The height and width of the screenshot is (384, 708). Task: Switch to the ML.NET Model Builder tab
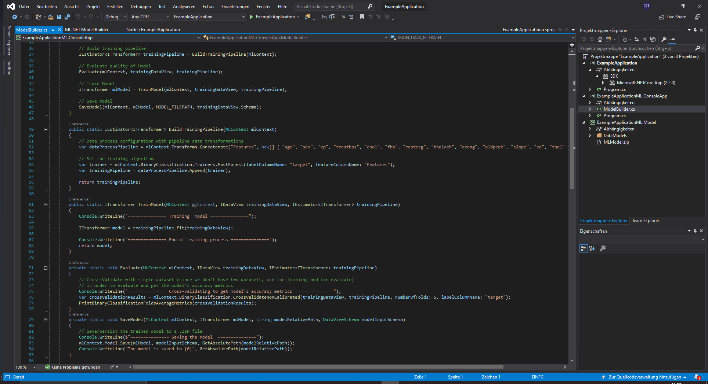(x=87, y=29)
